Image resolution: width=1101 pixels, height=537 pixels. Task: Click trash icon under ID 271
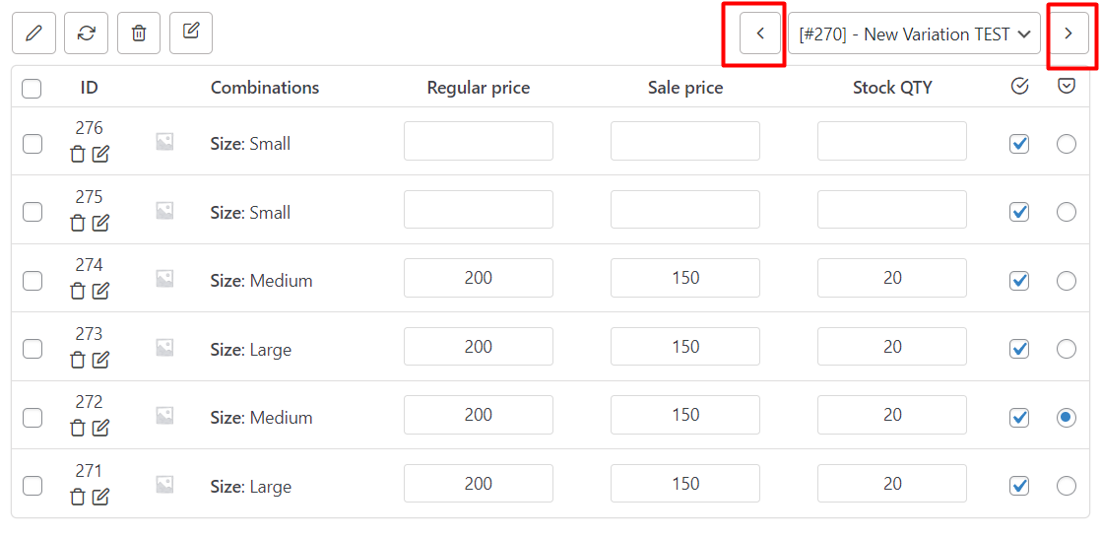click(x=78, y=497)
